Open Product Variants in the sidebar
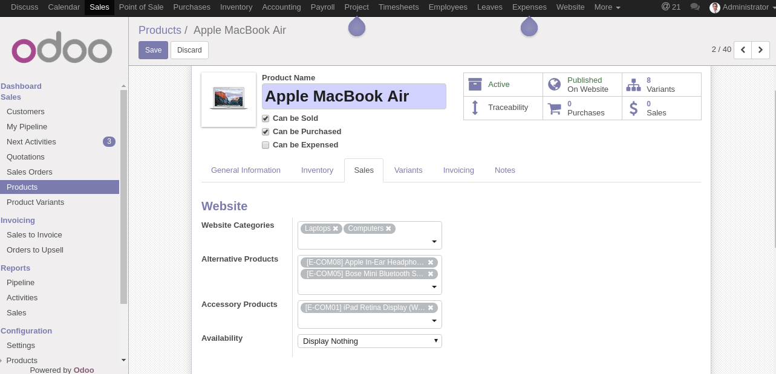Image resolution: width=776 pixels, height=374 pixels. pos(35,202)
